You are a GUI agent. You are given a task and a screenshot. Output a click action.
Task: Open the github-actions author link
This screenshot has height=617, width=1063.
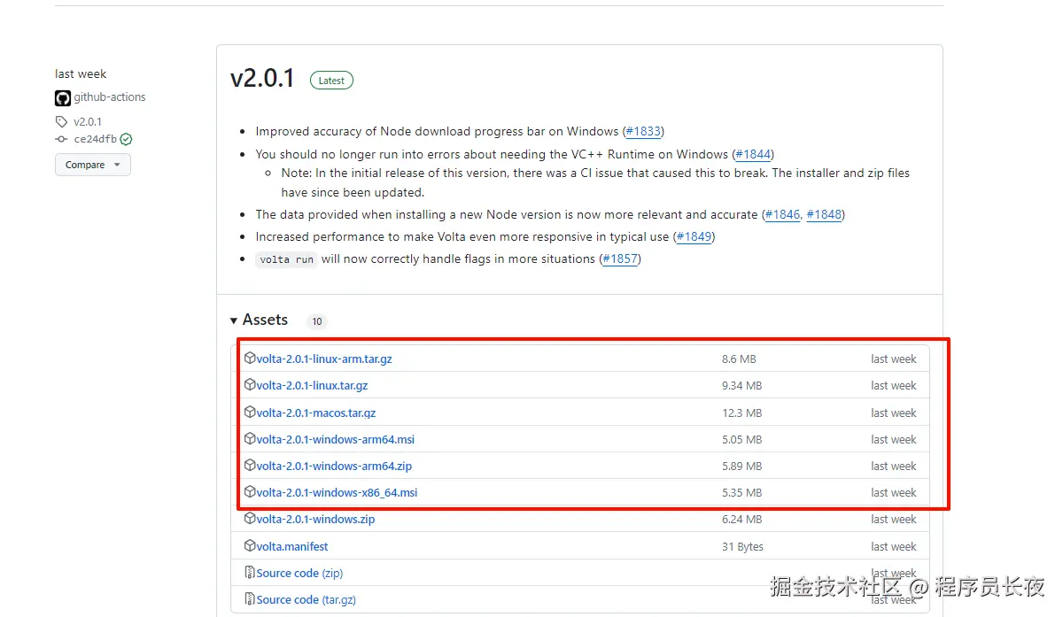(x=110, y=97)
